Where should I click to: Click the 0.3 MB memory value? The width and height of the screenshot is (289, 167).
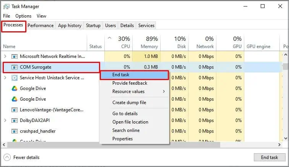coord(151,67)
